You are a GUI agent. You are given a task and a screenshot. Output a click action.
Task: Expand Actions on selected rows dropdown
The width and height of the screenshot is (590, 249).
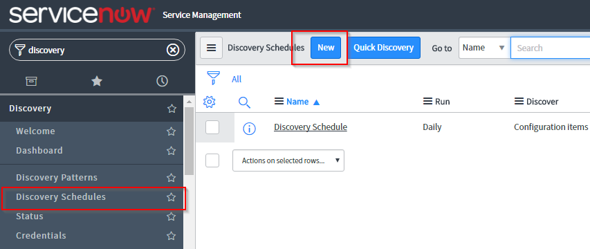click(288, 160)
